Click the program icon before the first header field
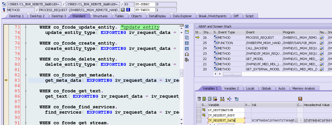332x125 pixels. pyautogui.click(x=4, y=4)
